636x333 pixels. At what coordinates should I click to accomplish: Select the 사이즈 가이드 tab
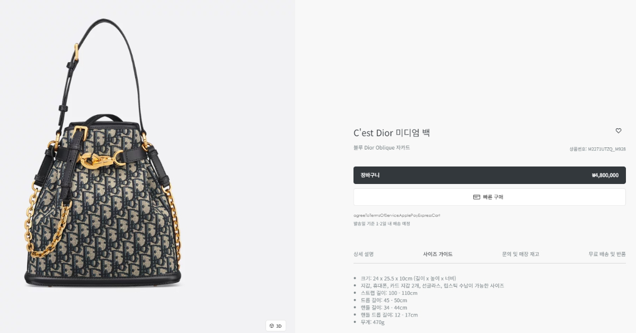[438, 255]
